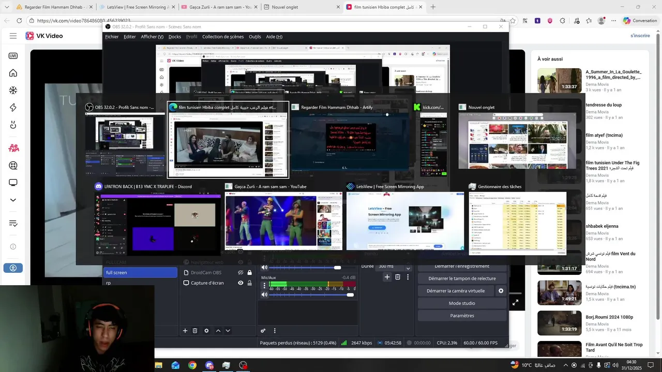Click s'inscrire link on VK
The image size is (662, 372).
640,36
